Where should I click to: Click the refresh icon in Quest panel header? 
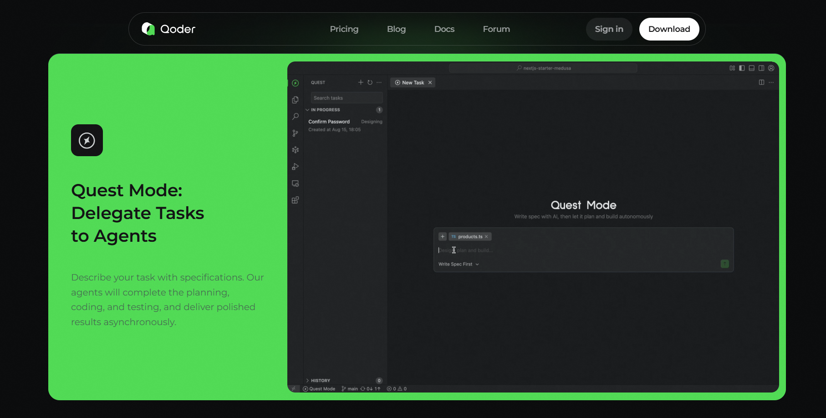(x=370, y=82)
